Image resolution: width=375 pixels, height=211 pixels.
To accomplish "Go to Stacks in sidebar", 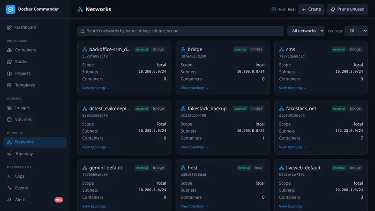I will tap(35, 61).
